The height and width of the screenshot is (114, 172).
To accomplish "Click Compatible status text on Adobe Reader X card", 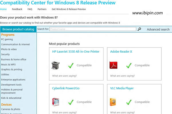I will coord(142,65).
